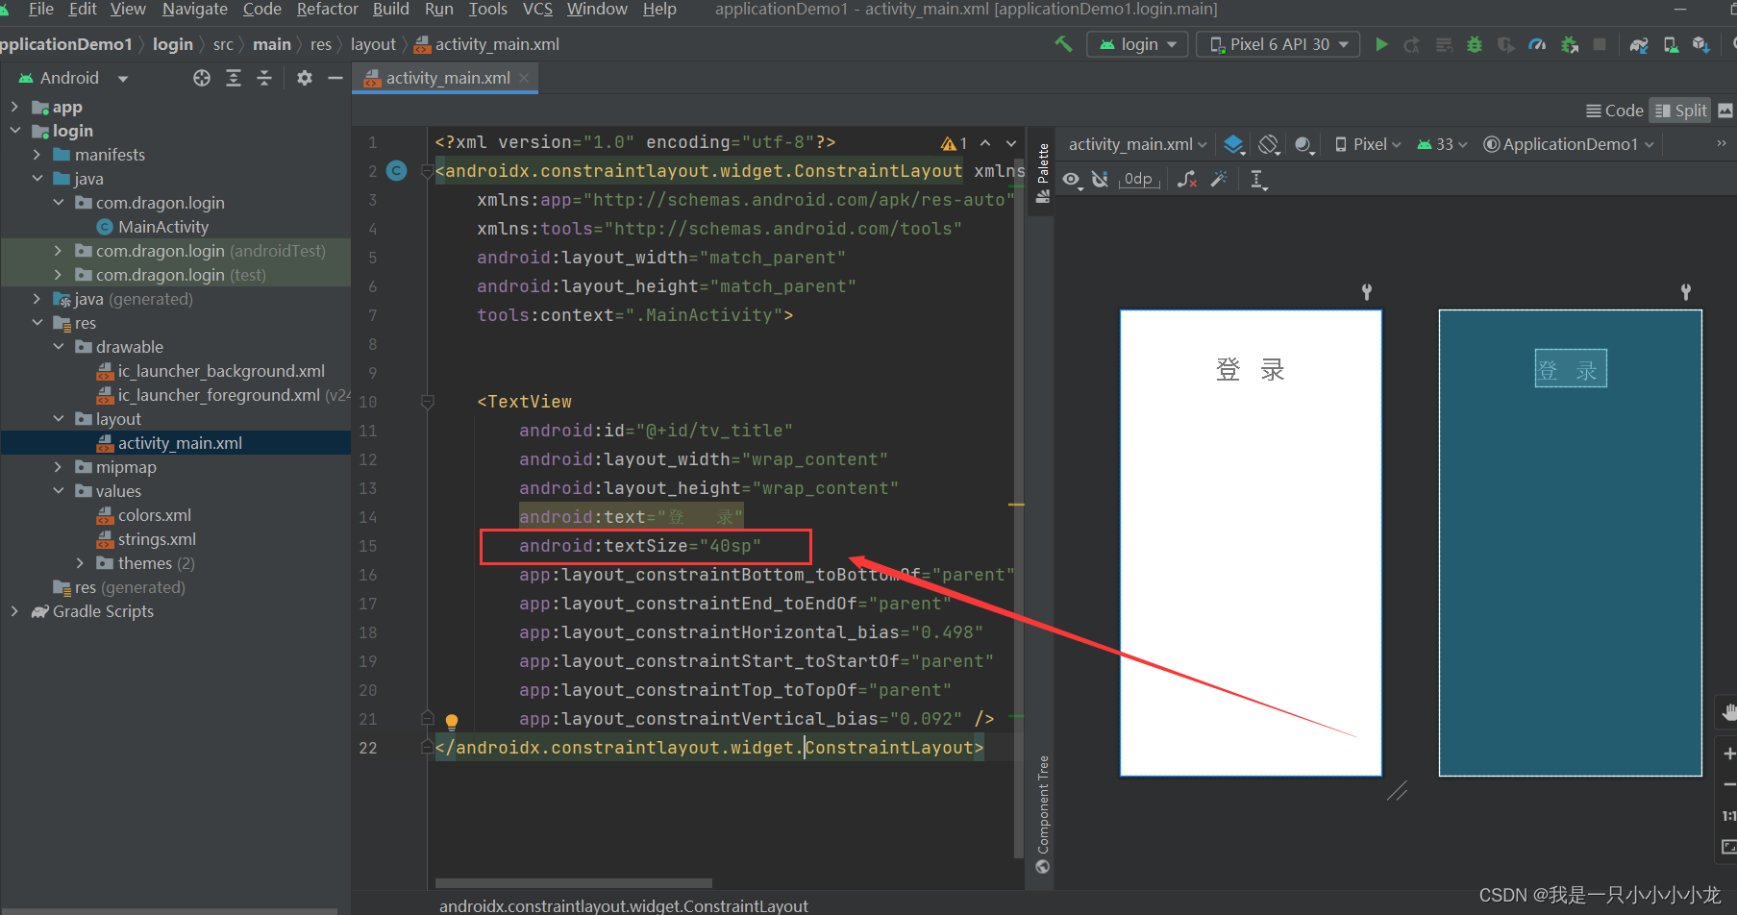1737x915 pixels.
Task: Open the Component Tree side panel
Action: (1042, 814)
